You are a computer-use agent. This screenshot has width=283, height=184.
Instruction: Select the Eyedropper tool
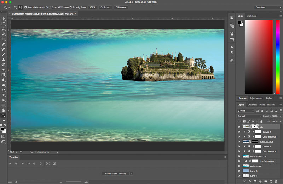pyautogui.click(x=3, y=44)
